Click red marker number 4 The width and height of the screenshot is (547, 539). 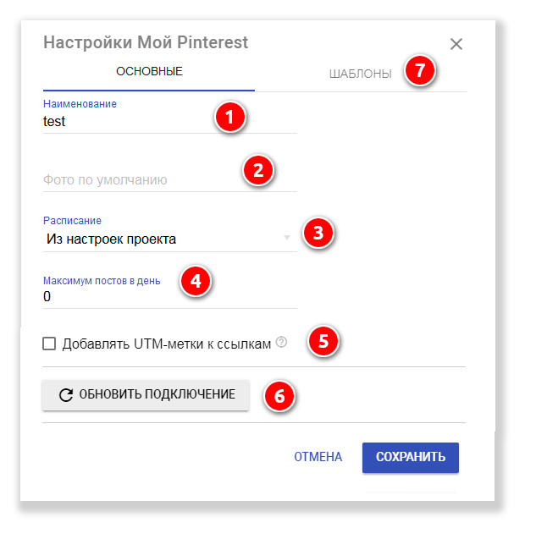pyautogui.click(x=196, y=280)
